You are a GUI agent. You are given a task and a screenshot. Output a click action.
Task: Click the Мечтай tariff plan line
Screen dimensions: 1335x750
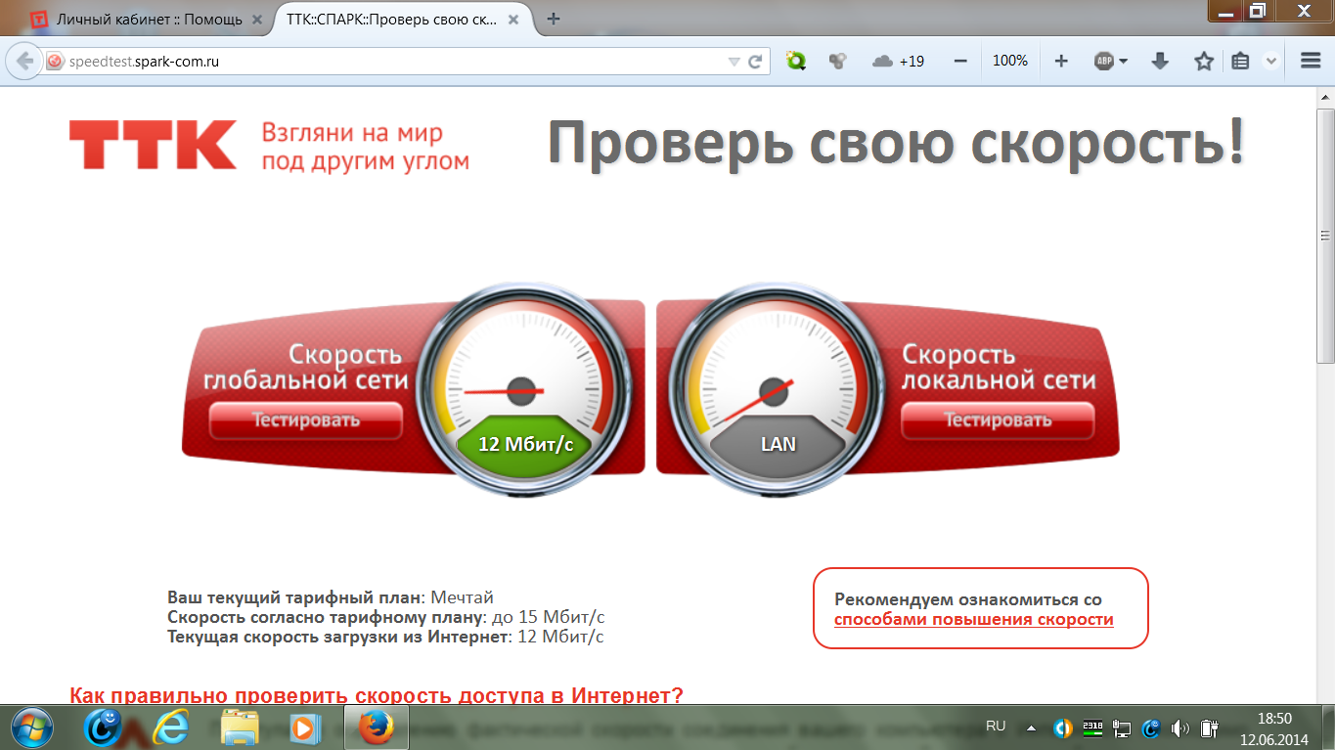click(331, 597)
